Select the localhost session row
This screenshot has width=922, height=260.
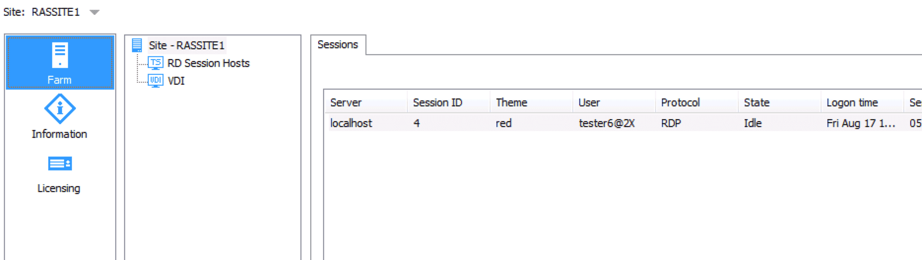point(623,123)
